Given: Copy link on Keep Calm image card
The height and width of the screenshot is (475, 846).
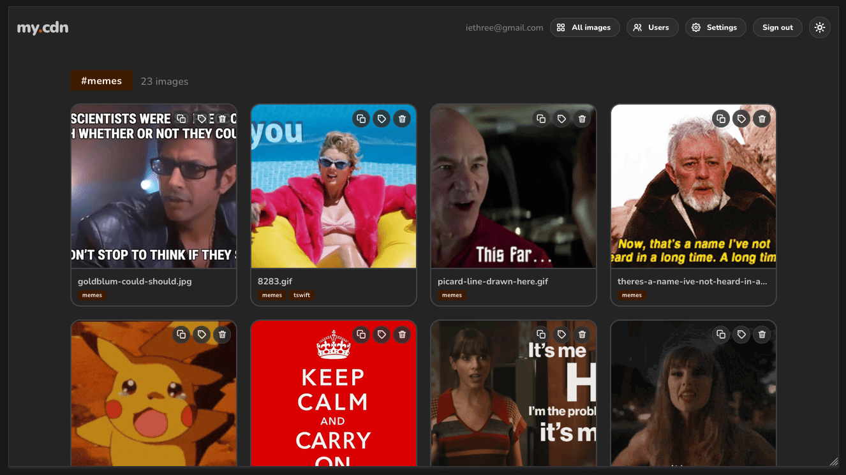Looking at the screenshot, I should point(361,334).
